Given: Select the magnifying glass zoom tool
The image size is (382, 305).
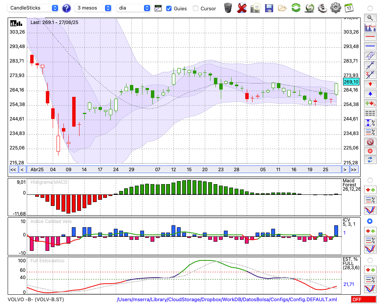Looking at the screenshot, I should [x=370, y=18].
